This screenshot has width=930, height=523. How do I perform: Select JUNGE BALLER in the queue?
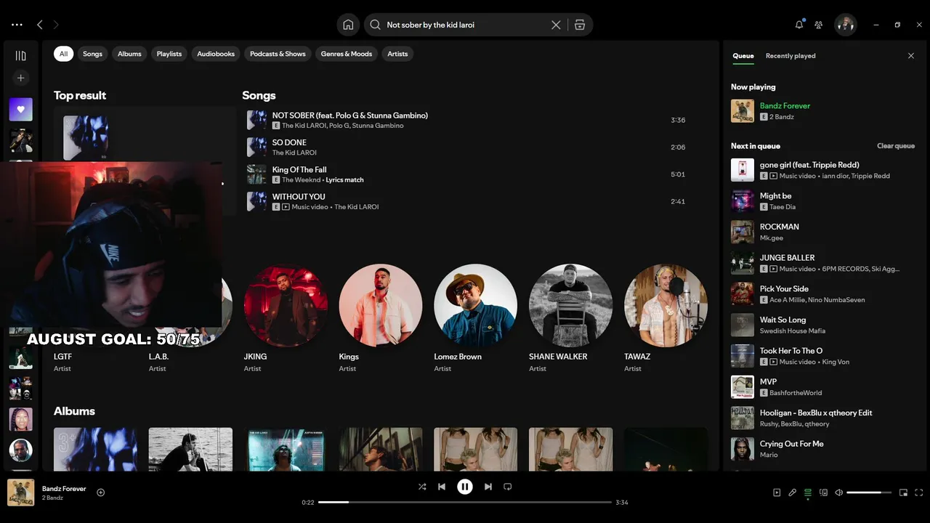tap(823, 263)
